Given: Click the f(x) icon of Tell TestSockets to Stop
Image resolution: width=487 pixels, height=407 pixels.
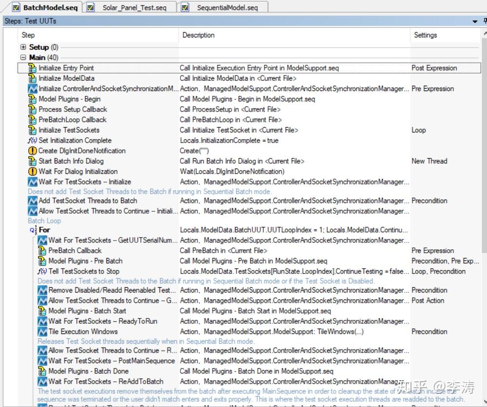Looking at the screenshot, I should (x=42, y=272).
